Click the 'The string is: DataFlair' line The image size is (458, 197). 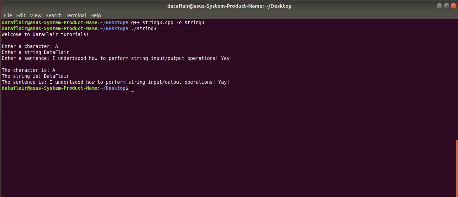pyautogui.click(x=36, y=76)
